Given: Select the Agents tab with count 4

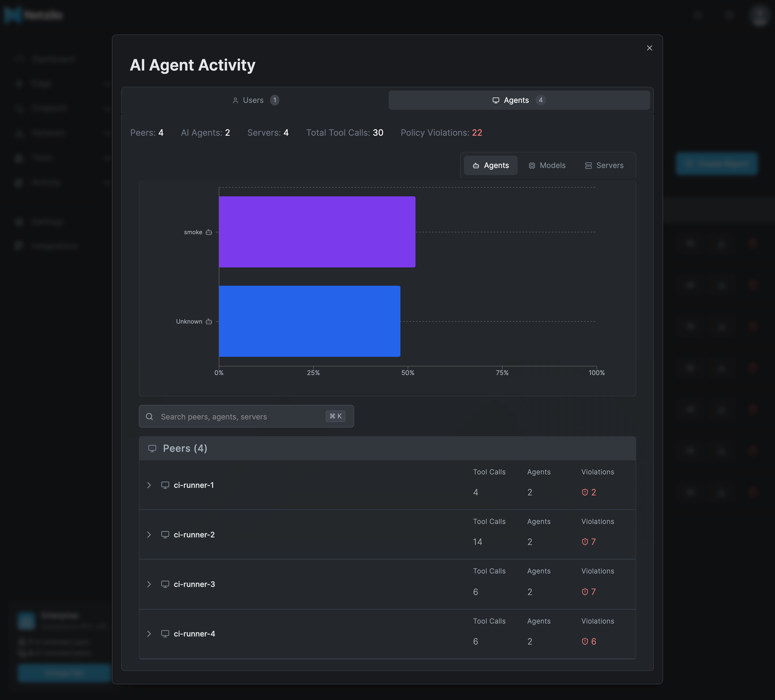Looking at the screenshot, I should click(519, 100).
